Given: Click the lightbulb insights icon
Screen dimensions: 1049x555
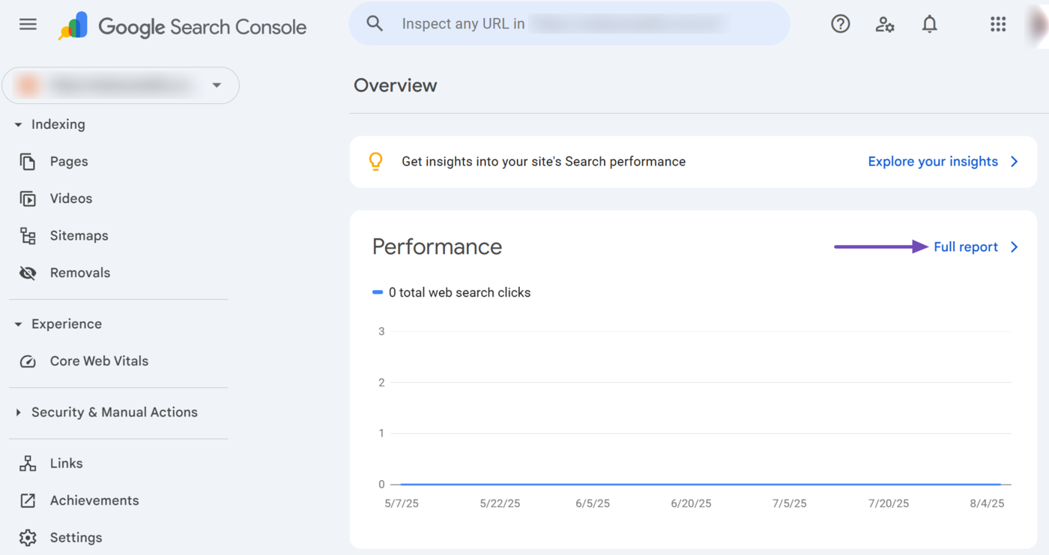Looking at the screenshot, I should tap(376, 162).
